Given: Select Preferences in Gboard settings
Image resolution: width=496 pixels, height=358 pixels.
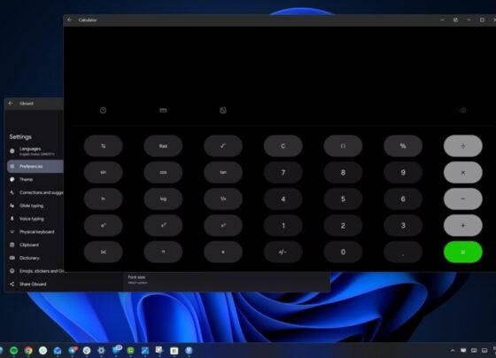Looking at the screenshot, I should tap(35, 167).
